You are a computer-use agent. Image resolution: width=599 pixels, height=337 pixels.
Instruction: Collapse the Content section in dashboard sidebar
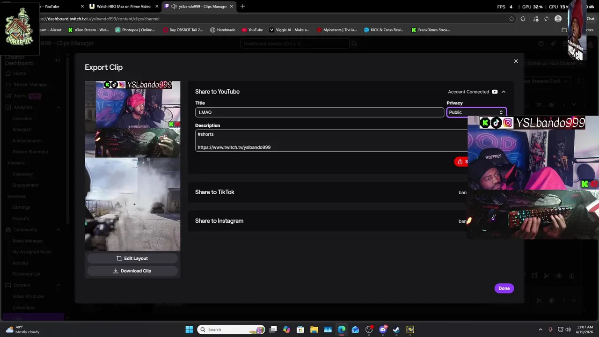point(58,286)
